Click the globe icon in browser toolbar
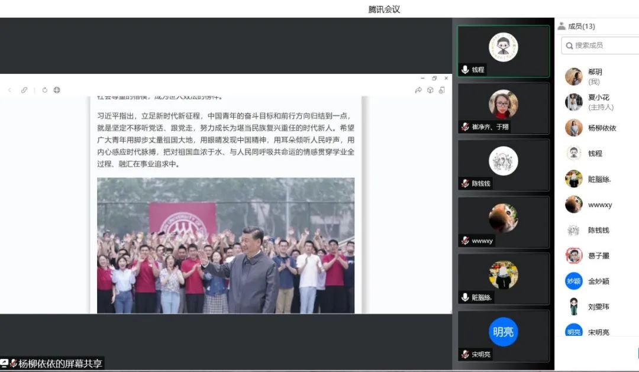639x372 pixels. pos(57,90)
